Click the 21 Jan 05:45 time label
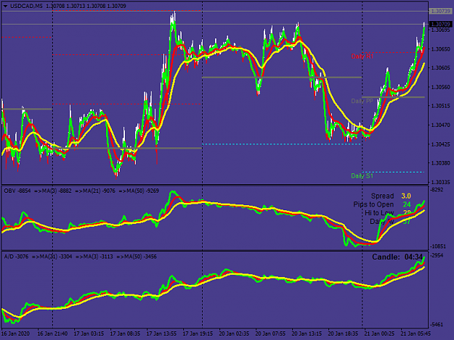 click(x=416, y=333)
